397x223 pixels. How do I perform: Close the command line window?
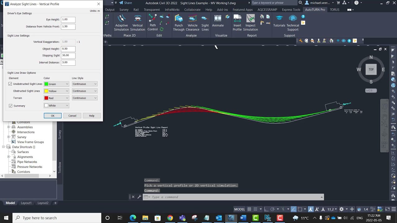click(x=133, y=197)
